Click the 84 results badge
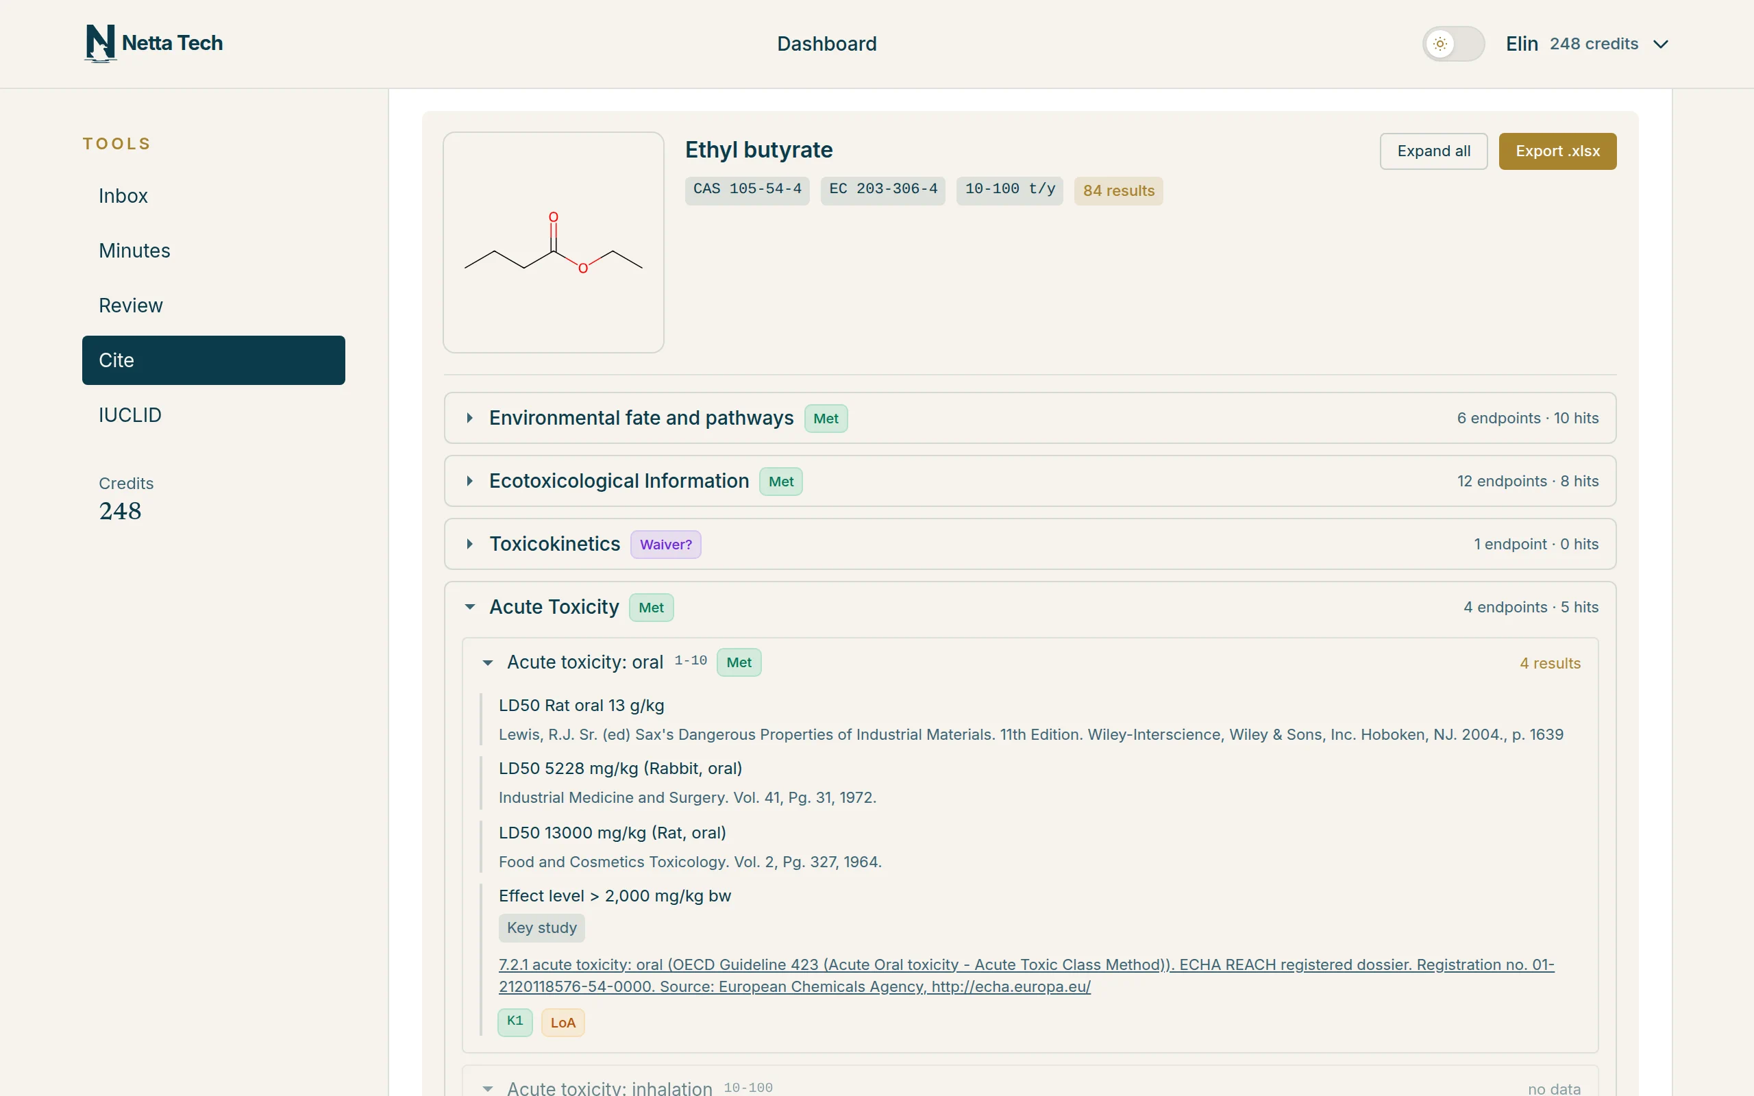The image size is (1754, 1096). 1117,190
